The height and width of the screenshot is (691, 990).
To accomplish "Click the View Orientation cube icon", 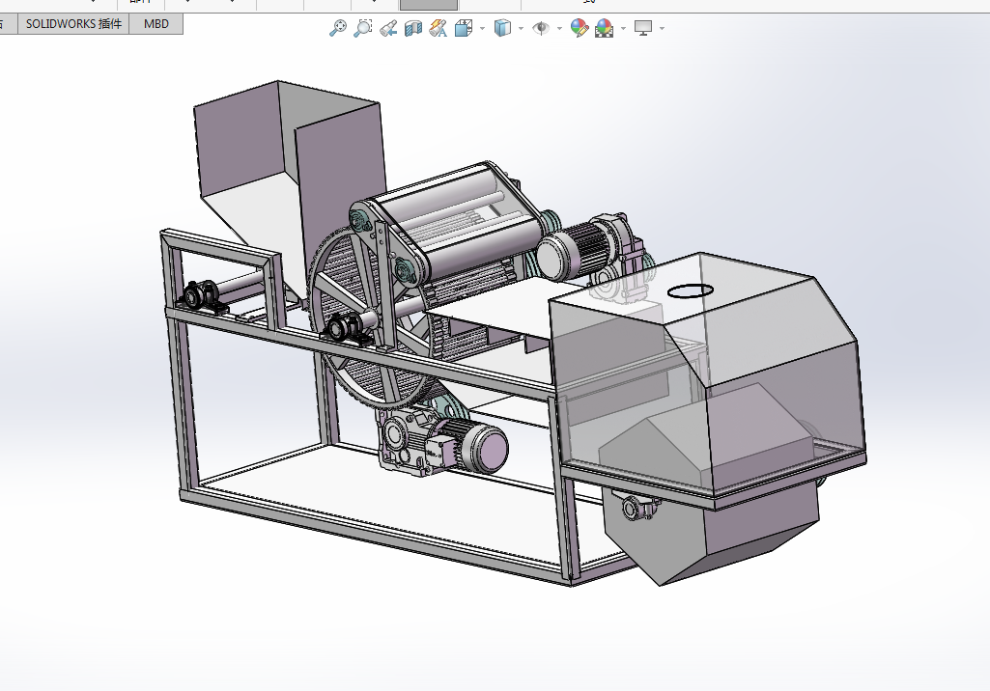I will [464, 28].
